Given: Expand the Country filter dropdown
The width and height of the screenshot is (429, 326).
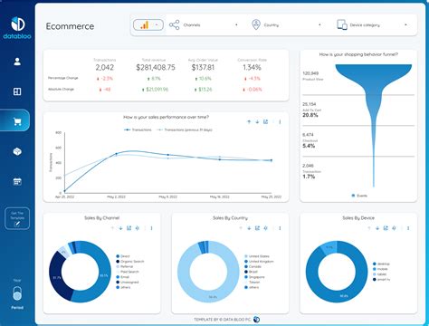Looking at the screenshot, I should tap(319, 24).
